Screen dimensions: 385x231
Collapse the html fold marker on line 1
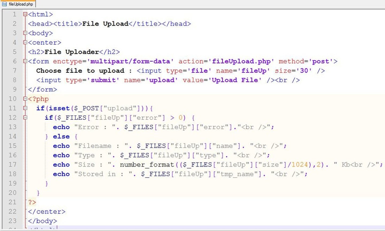[x=25, y=14]
